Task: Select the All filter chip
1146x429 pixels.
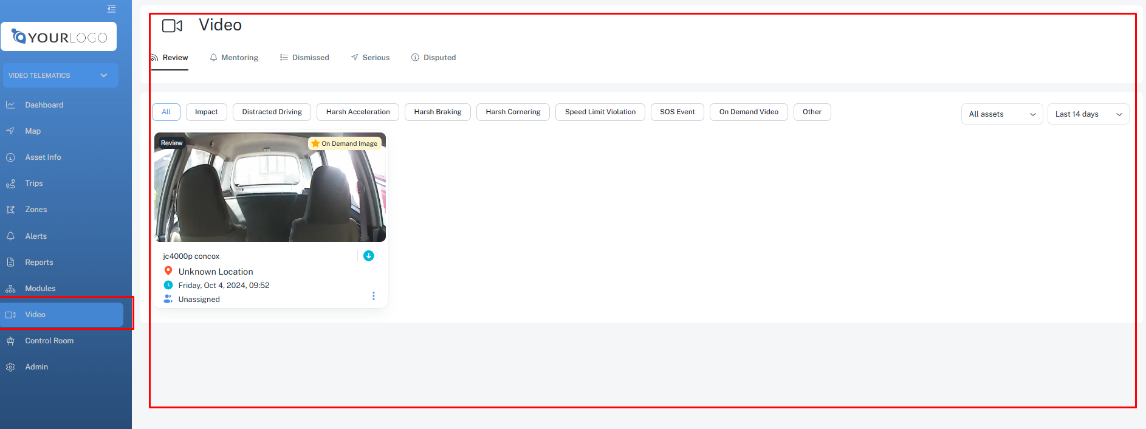Action: click(x=166, y=112)
